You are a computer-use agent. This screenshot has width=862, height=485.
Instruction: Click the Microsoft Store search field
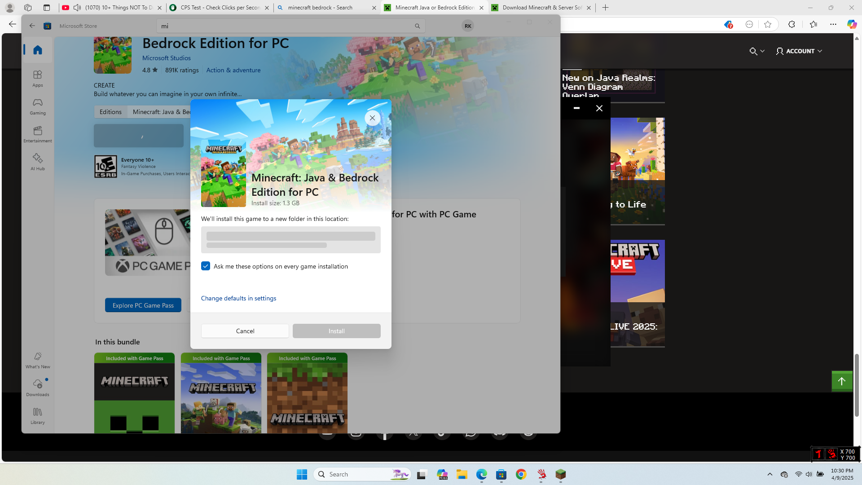coord(287,26)
